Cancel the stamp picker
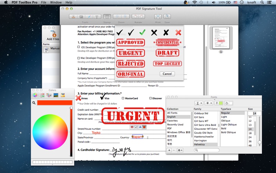Screen dimensions: 276x173 [167, 74]
